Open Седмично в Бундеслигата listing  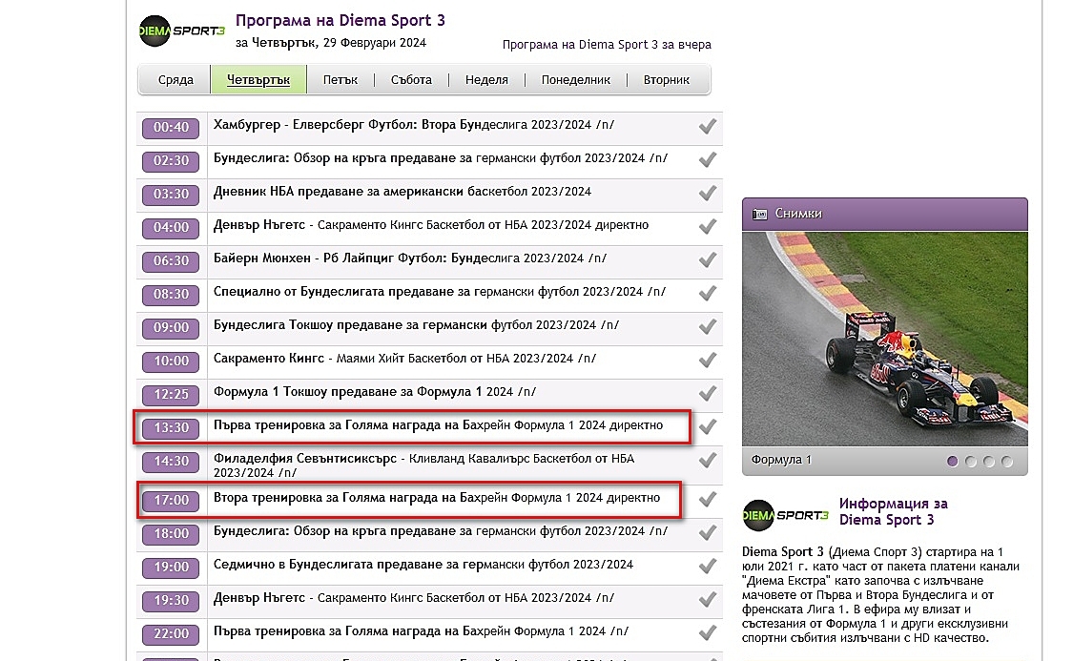(x=423, y=565)
